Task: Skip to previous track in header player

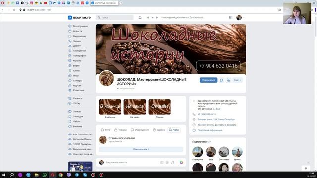Action: tap(148, 18)
